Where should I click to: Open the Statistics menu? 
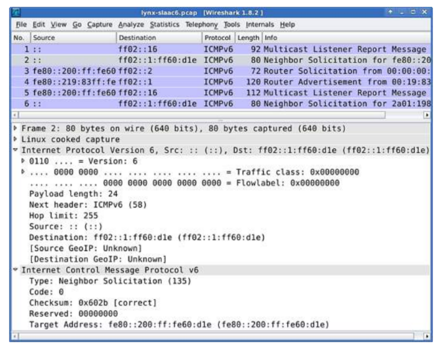(164, 24)
